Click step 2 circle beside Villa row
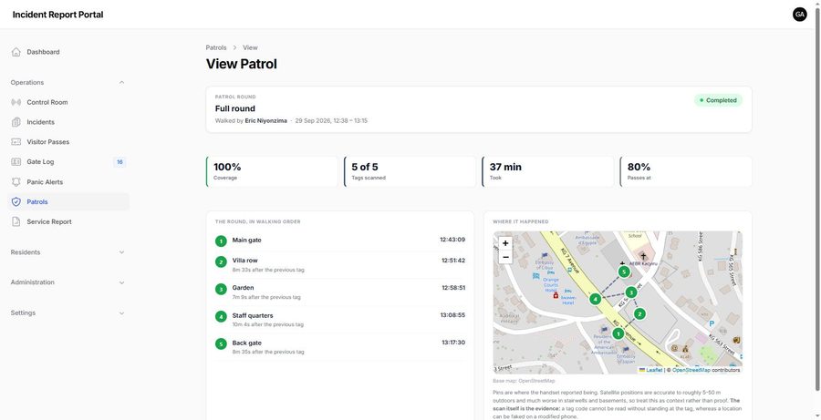This screenshot has height=420, width=821. [x=221, y=261]
